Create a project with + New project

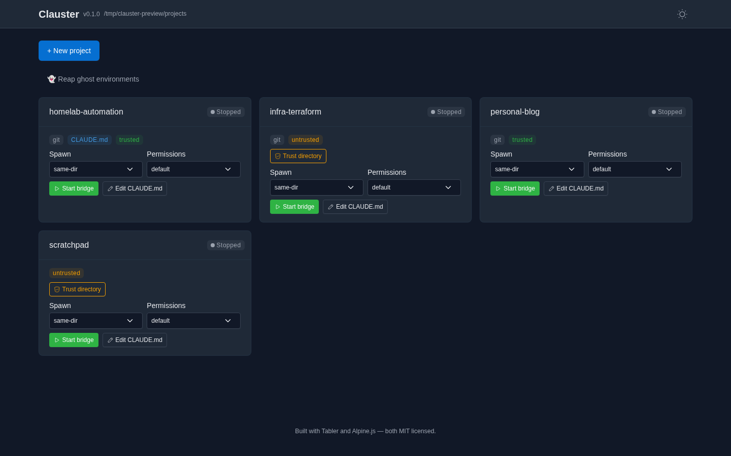coord(69,51)
